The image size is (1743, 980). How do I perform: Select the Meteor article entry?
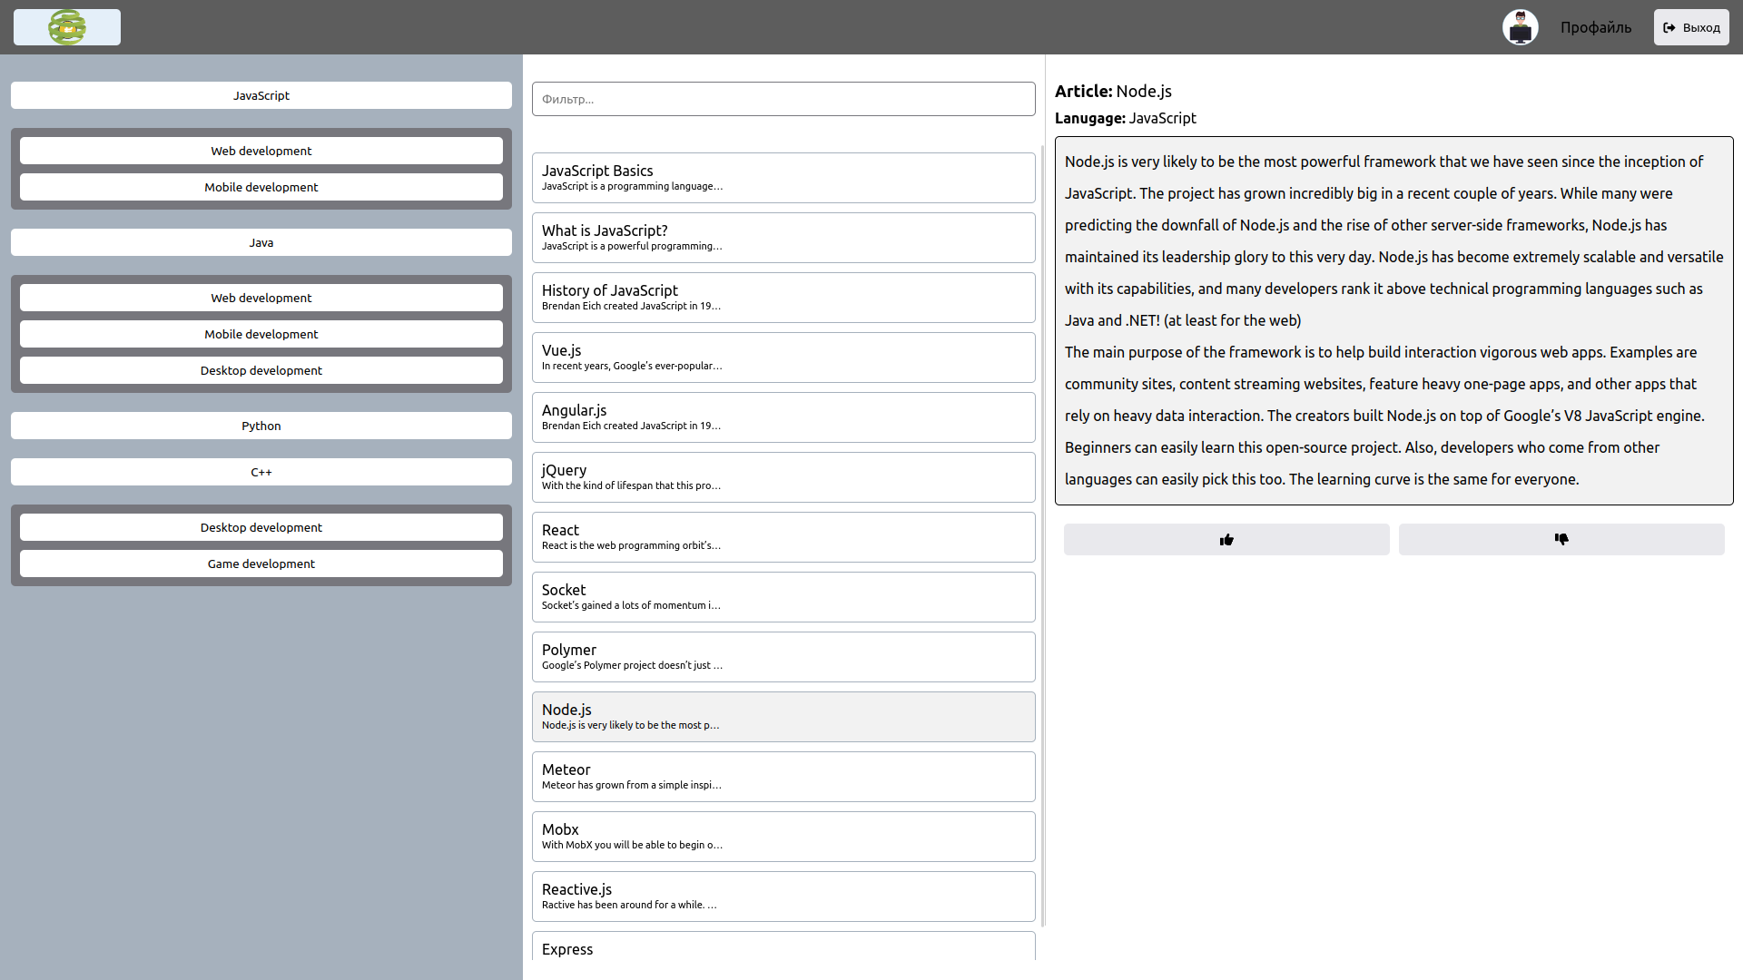[x=783, y=776]
